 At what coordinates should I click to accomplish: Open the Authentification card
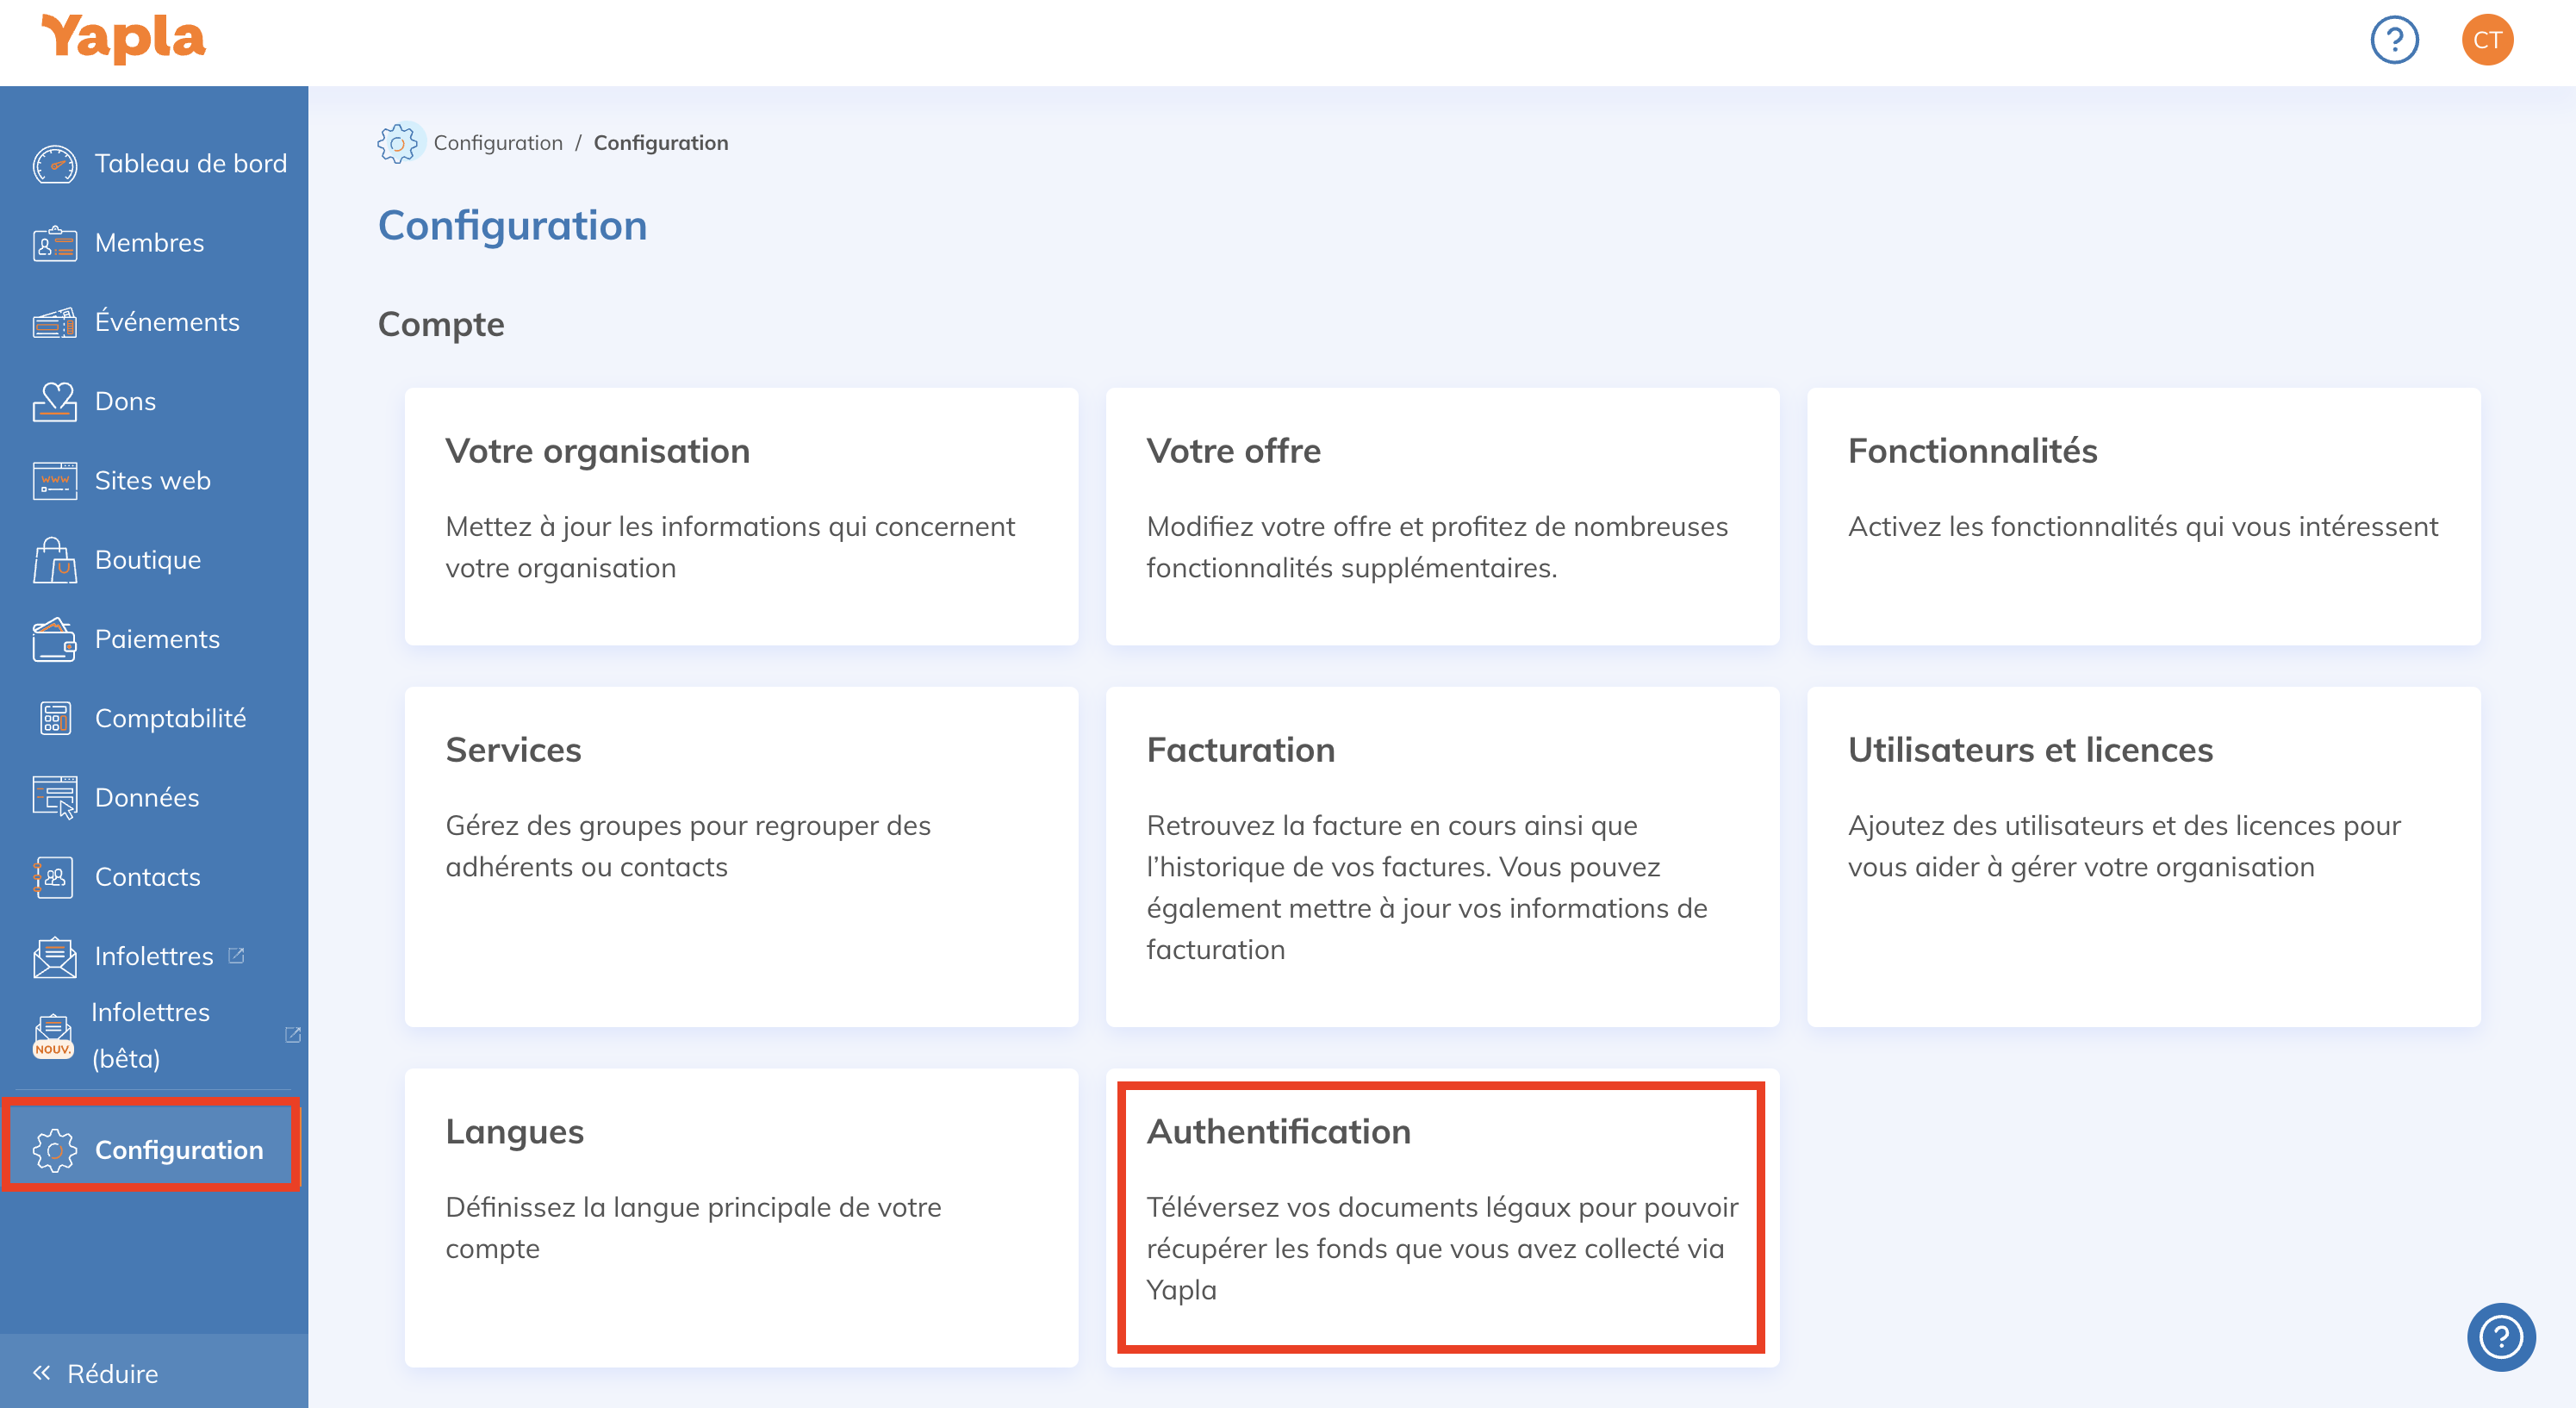coord(1441,1217)
